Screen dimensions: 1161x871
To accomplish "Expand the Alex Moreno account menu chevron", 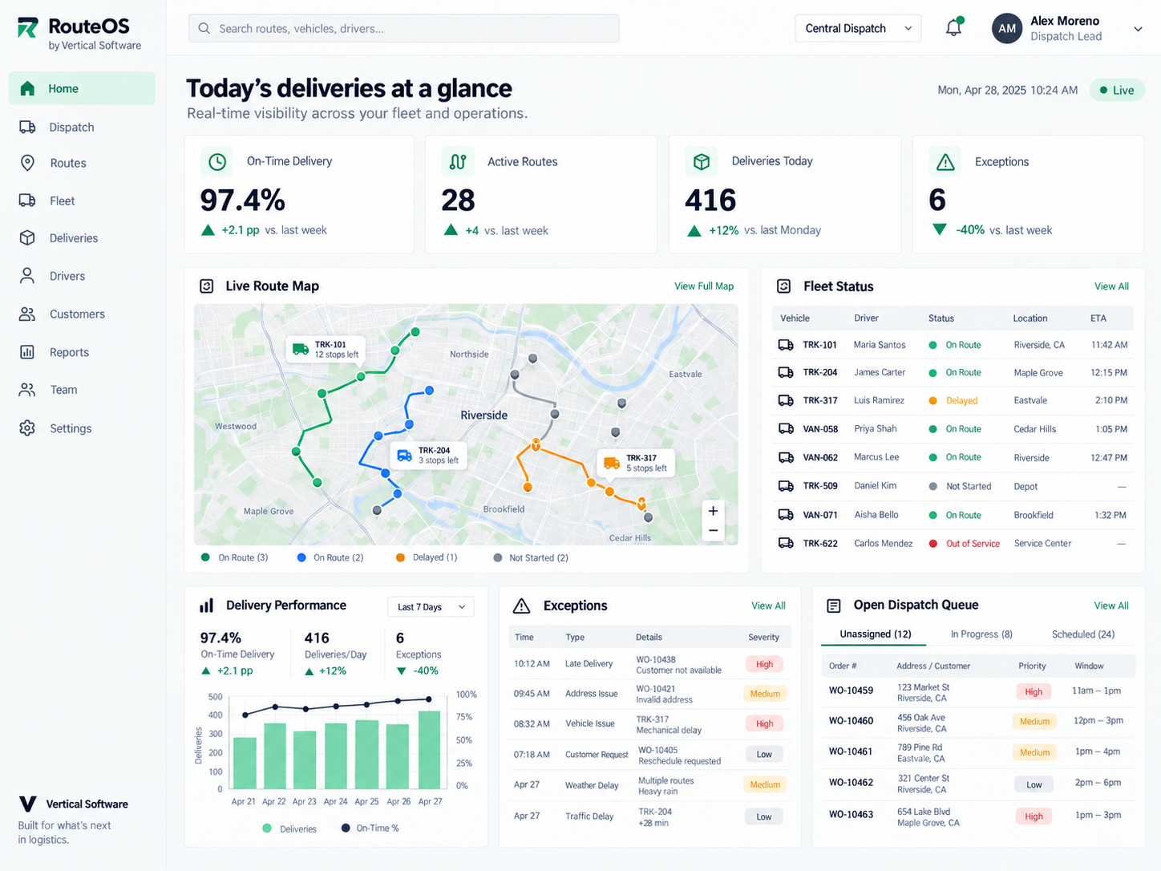I will click(1138, 29).
